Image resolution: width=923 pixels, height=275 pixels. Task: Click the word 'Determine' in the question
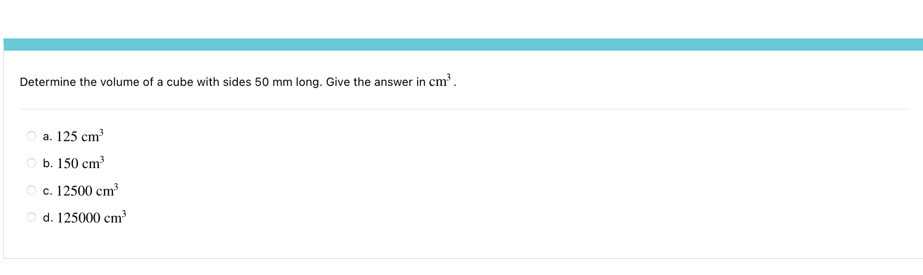tap(47, 82)
